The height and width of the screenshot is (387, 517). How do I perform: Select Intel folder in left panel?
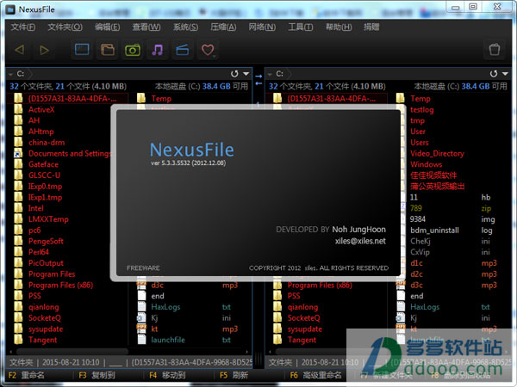click(35, 208)
